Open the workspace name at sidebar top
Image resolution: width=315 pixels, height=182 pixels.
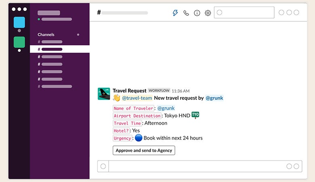[49, 13]
